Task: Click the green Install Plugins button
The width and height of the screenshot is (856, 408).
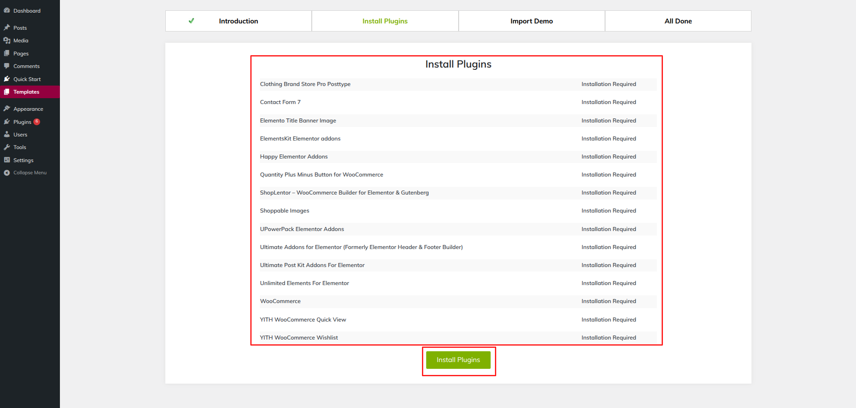Action: pyautogui.click(x=458, y=360)
